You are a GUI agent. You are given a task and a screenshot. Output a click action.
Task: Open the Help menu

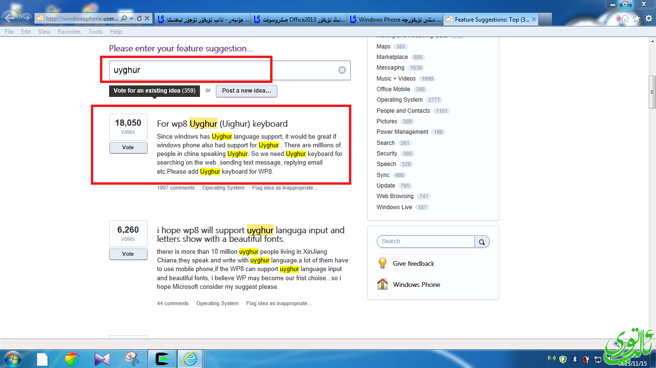pos(116,32)
